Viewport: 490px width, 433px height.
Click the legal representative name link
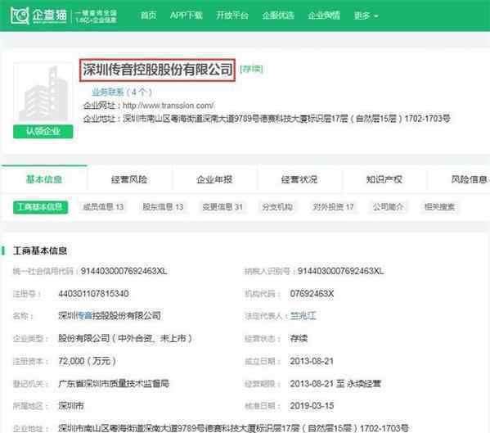[303, 316]
